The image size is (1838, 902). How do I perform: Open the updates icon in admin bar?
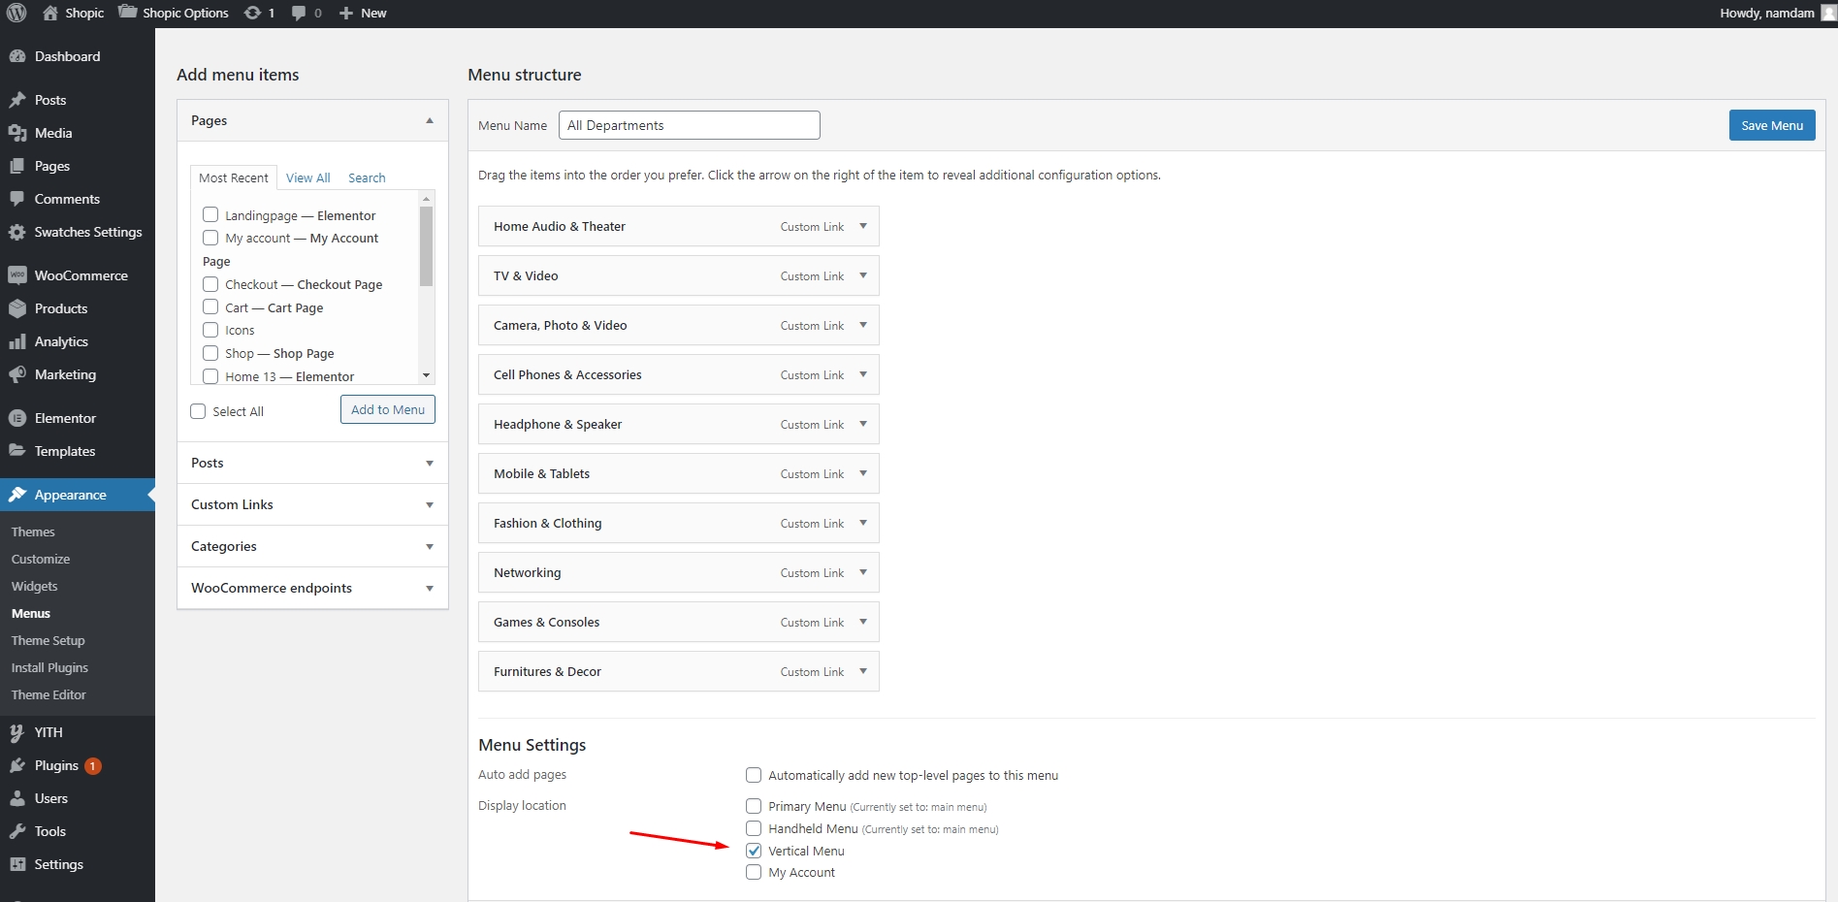click(253, 13)
